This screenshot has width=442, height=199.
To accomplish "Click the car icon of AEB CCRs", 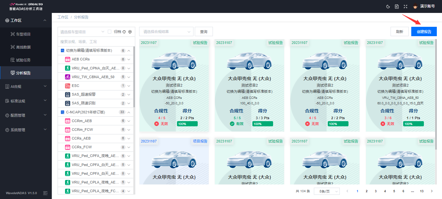I will (68, 59).
